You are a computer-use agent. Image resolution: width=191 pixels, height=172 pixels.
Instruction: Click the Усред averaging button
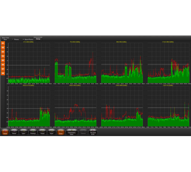click(x=42, y=132)
